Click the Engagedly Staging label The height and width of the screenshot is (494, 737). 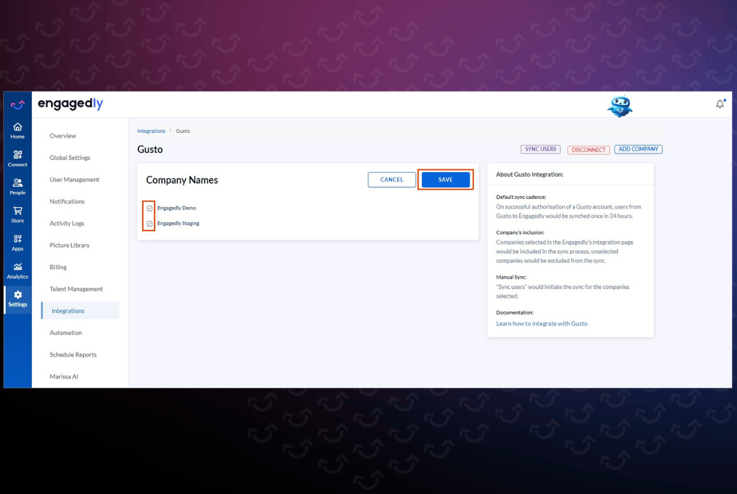click(178, 224)
